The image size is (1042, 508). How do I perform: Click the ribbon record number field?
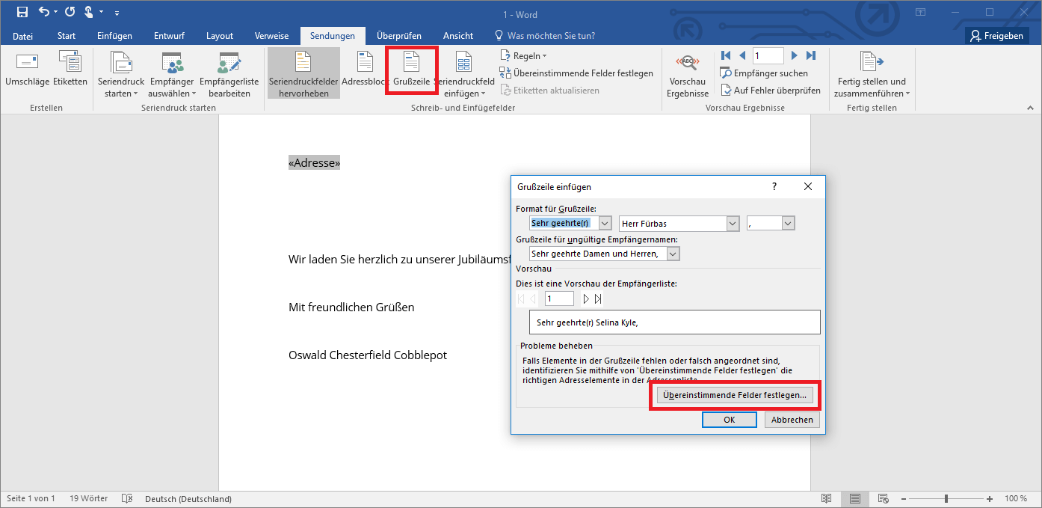[x=768, y=55]
